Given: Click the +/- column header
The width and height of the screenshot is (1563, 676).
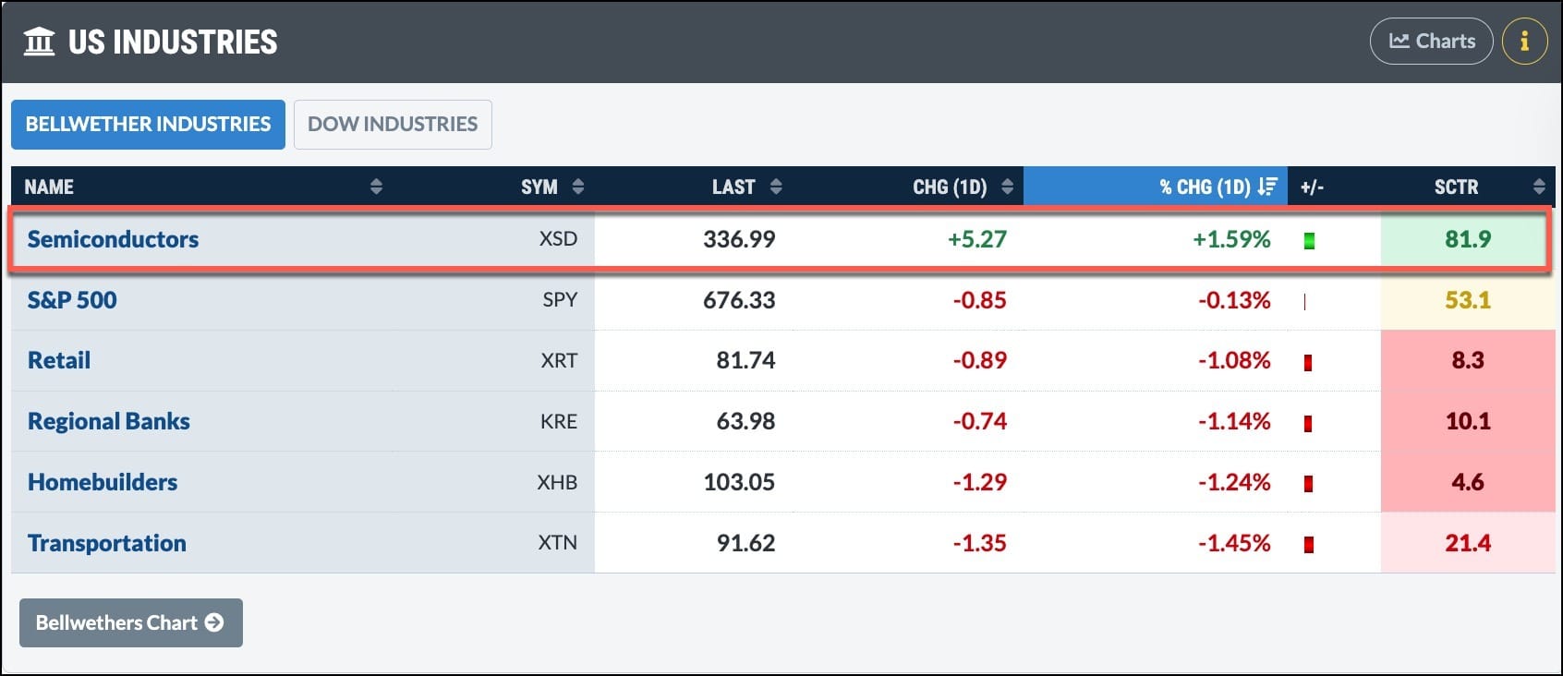Looking at the screenshot, I should (1312, 187).
